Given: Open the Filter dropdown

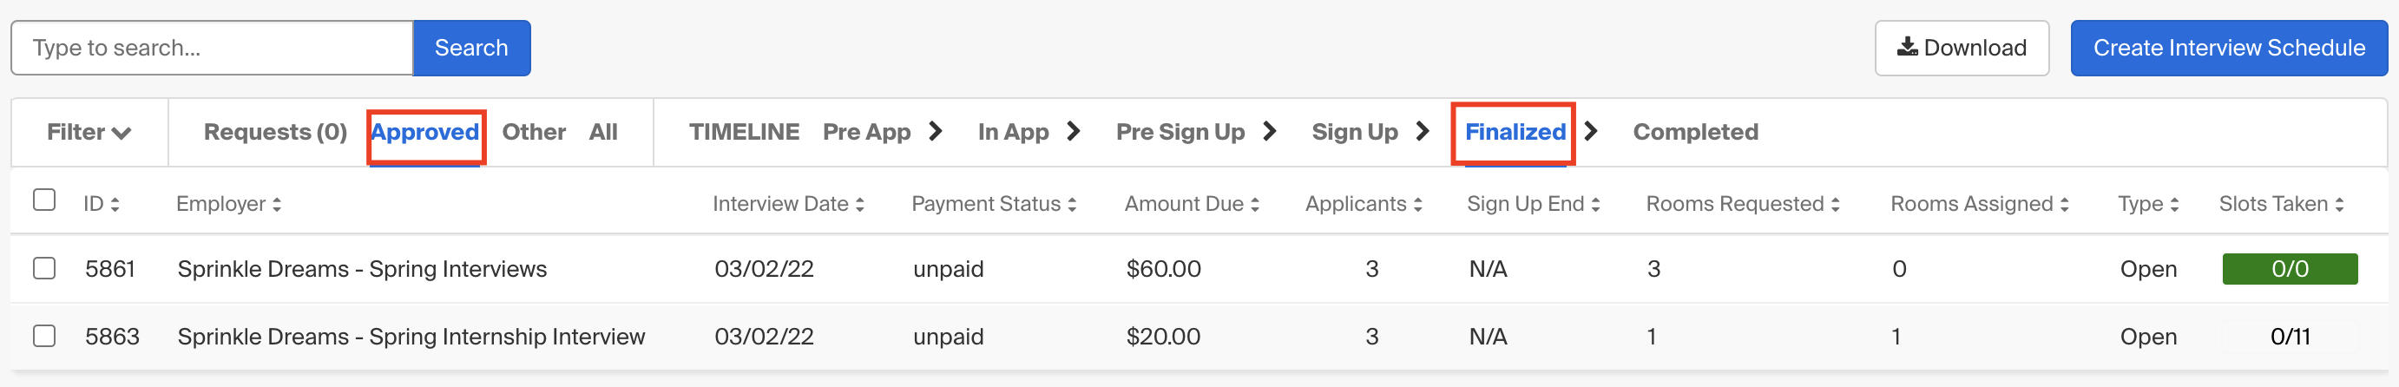Looking at the screenshot, I should click(89, 132).
